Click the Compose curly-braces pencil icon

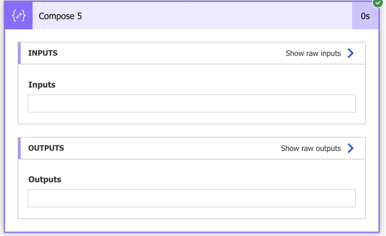[x=18, y=16]
